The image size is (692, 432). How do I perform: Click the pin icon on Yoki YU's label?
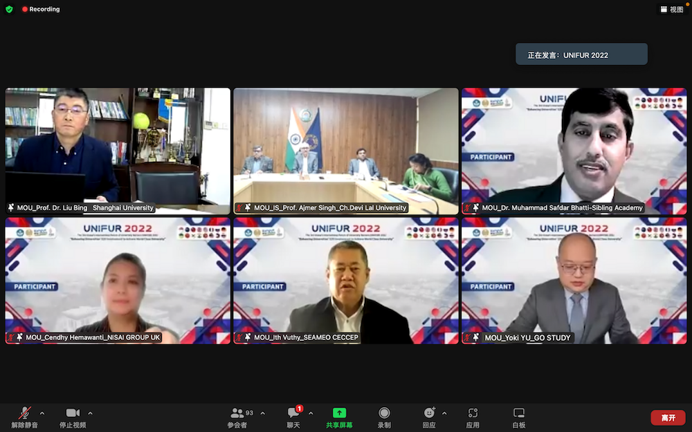476,337
